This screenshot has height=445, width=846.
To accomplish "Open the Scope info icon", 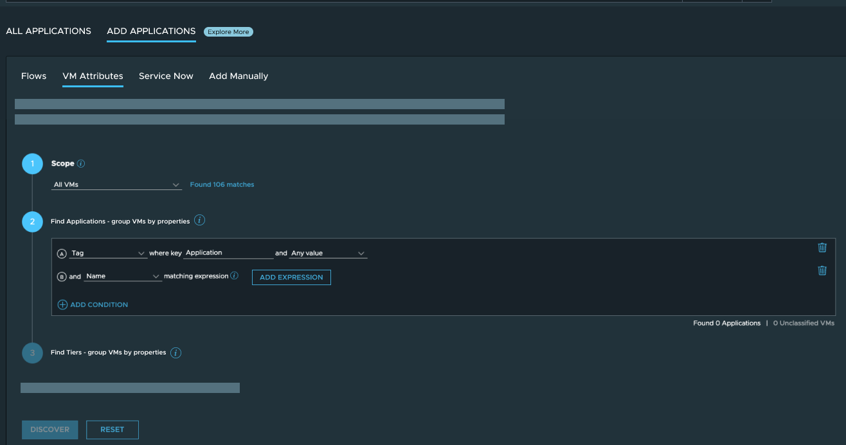I will click(x=81, y=164).
